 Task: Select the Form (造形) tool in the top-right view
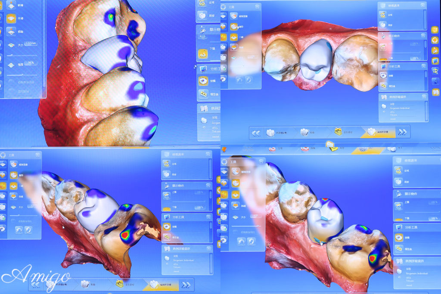coord(234,27)
